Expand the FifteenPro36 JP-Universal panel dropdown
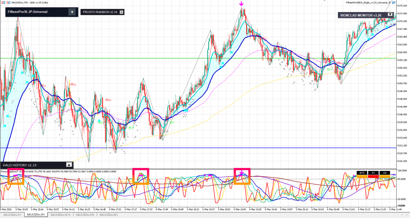Image resolution: width=410 pixels, height=218 pixels. point(71,12)
